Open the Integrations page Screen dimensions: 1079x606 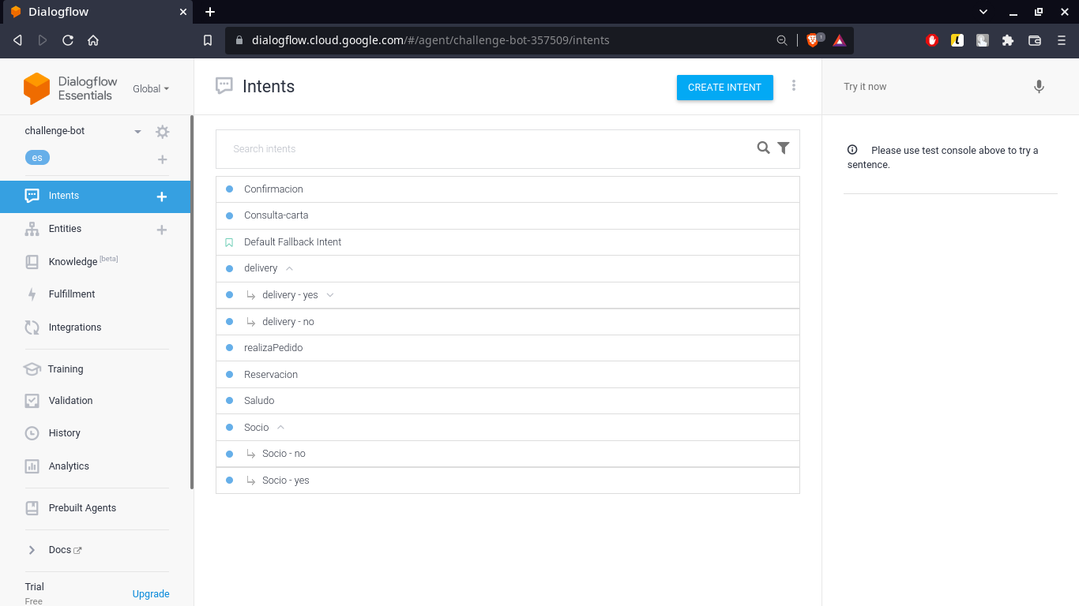click(32, 327)
